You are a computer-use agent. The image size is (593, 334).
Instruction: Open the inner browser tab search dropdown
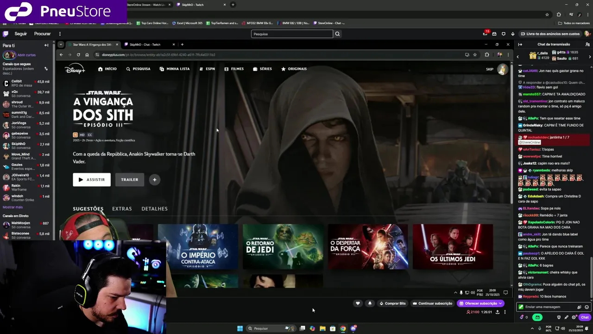point(61,45)
